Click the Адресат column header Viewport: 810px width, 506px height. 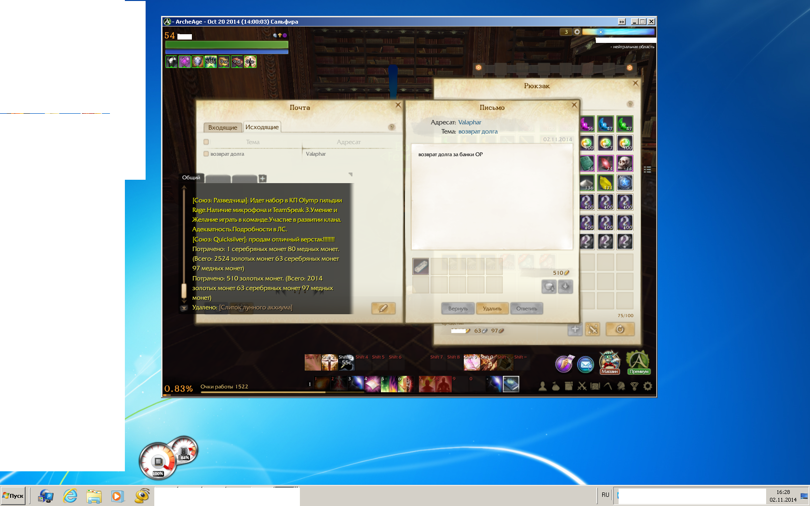pyautogui.click(x=349, y=142)
